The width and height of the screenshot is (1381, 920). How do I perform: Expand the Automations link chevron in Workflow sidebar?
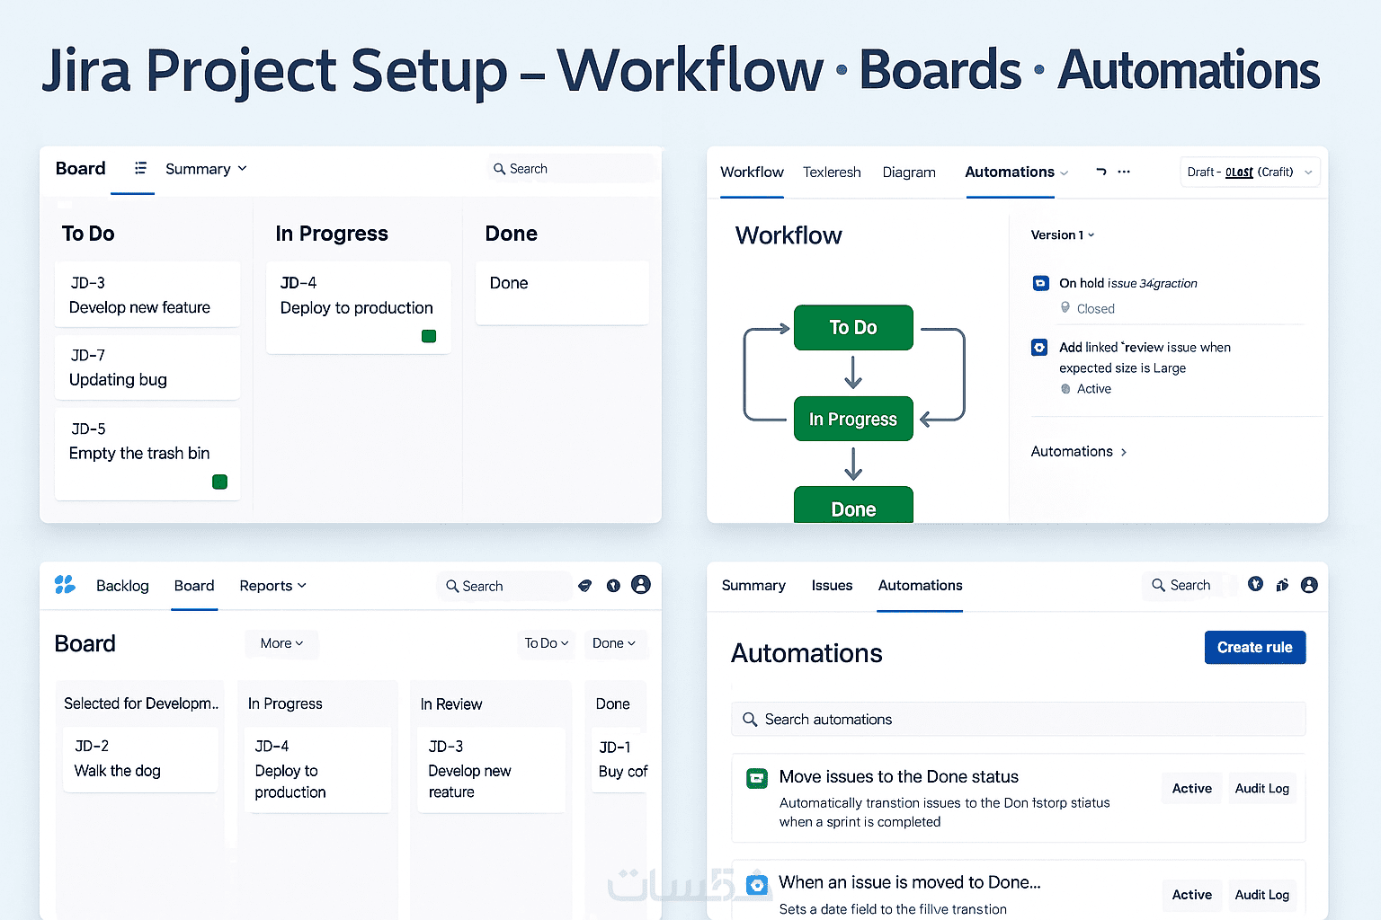(x=1124, y=452)
